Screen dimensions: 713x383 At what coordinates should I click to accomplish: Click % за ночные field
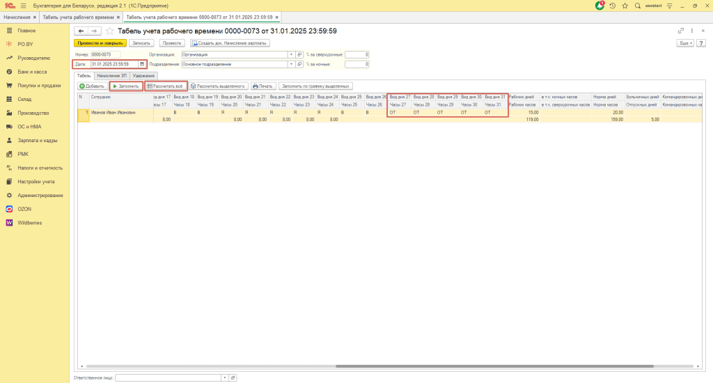[357, 64]
